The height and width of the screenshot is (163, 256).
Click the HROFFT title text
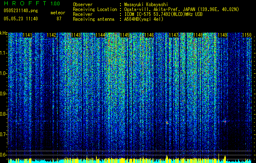click(25, 3)
